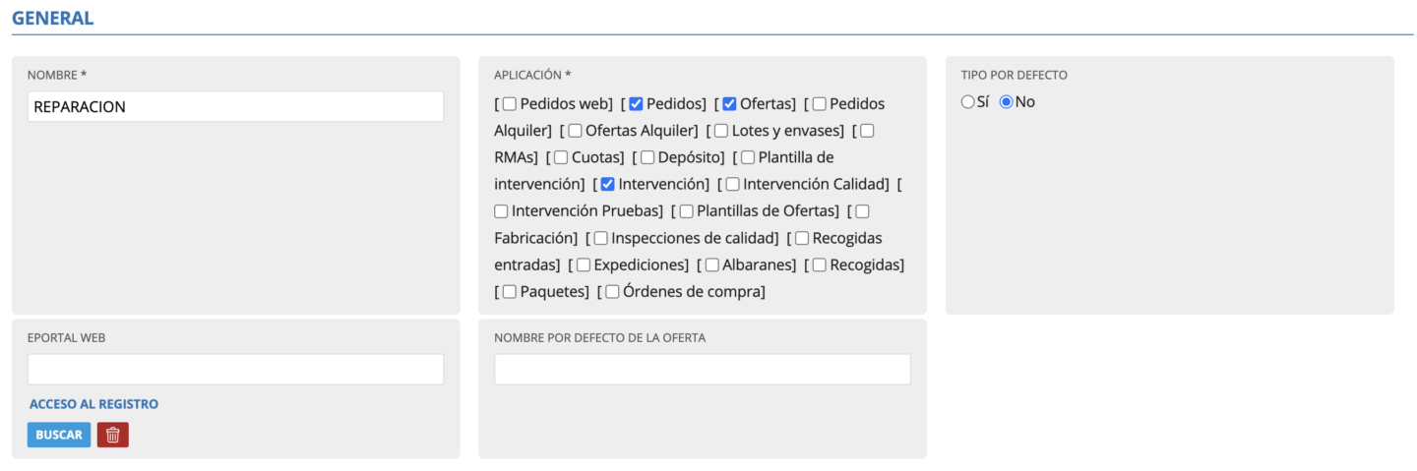This screenshot has height=471, width=1417.
Task: Check the Lotes y envases checkbox
Action: [721, 131]
